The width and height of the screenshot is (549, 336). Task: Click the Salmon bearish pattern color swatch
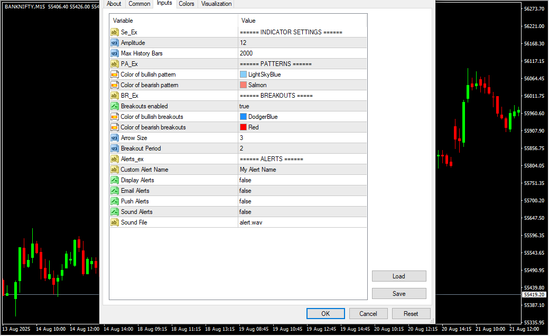point(243,85)
